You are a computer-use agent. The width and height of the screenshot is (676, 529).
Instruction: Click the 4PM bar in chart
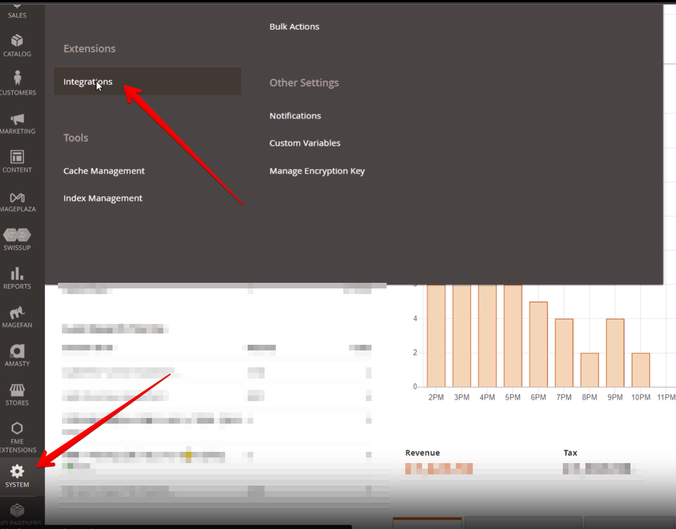[487, 336]
